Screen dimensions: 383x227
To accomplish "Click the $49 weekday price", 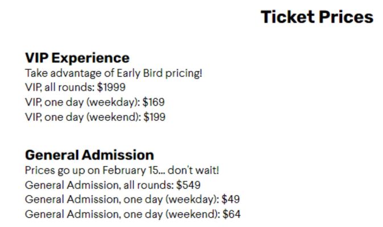I will coord(231,200).
